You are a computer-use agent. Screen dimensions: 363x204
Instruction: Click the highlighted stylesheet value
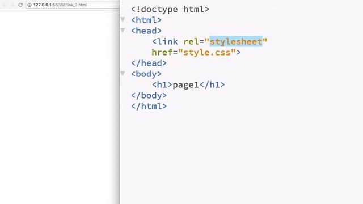pyautogui.click(x=236, y=41)
